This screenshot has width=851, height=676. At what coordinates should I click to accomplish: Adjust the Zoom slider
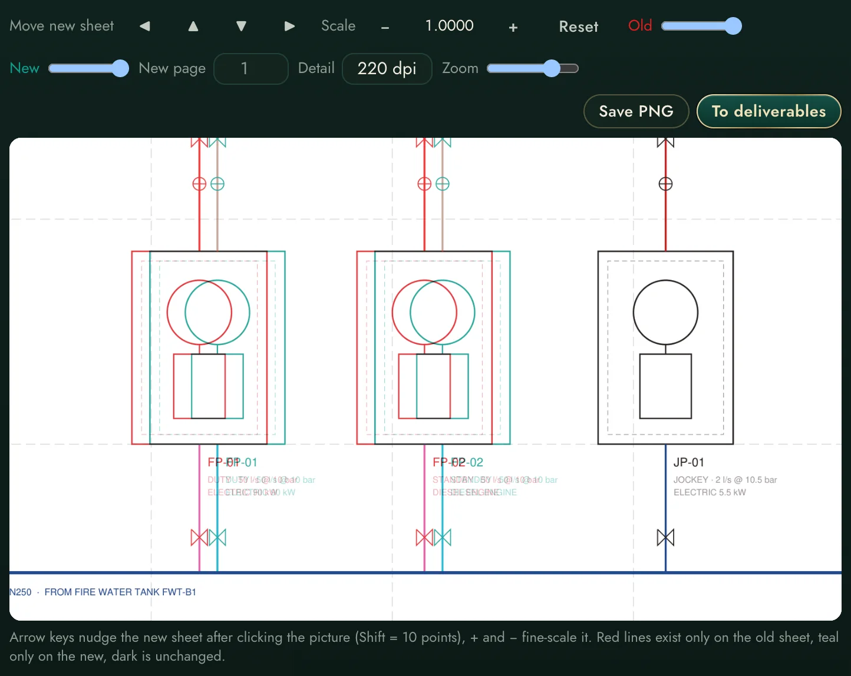coord(533,68)
